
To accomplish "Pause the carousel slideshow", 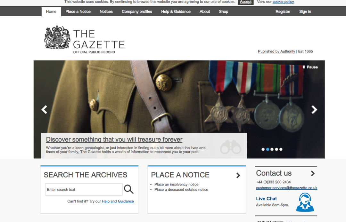I will coord(309,67).
